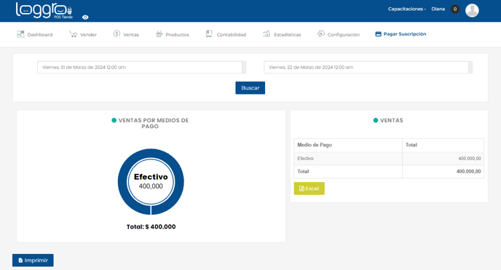Image resolution: width=501 pixels, height=270 pixels.
Task: Click the Efectivo label inside the donut
Action: [151, 177]
